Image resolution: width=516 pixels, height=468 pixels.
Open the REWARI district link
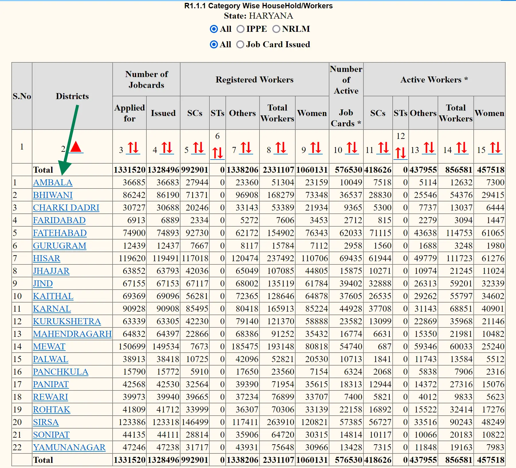pyautogui.click(x=51, y=397)
